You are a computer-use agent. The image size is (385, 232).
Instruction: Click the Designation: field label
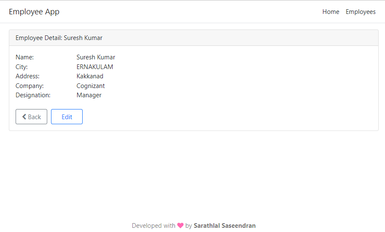pyautogui.click(x=33, y=95)
